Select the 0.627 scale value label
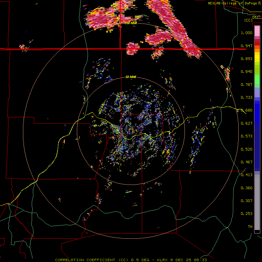The height and width of the screenshot is (262, 262). [247, 123]
